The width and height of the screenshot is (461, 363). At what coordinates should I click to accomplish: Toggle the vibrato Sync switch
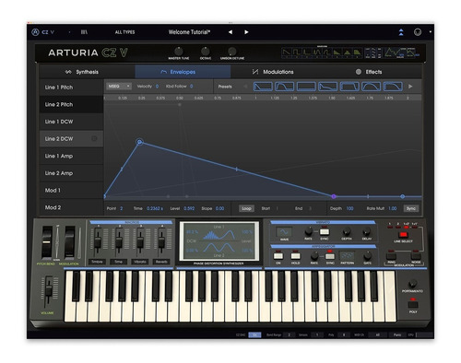pos(325,231)
